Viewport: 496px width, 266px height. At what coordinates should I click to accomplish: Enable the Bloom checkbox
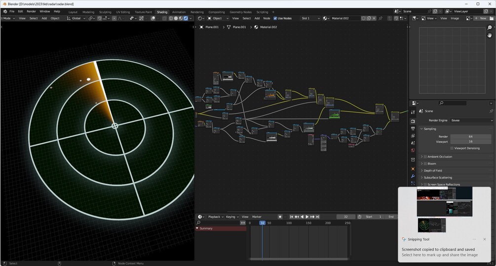pyautogui.click(x=425, y=163)
